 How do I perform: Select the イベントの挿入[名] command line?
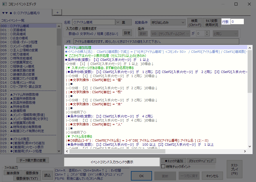156,52
